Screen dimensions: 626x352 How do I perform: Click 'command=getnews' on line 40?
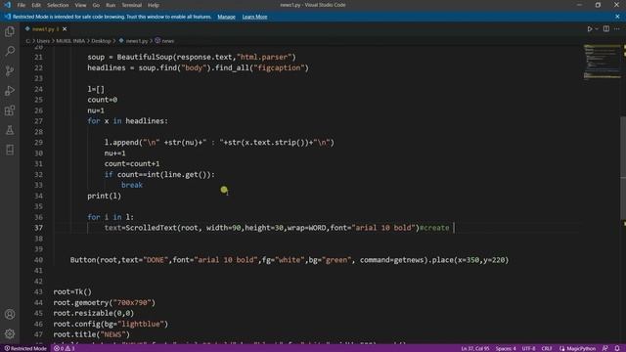[391, 260]
